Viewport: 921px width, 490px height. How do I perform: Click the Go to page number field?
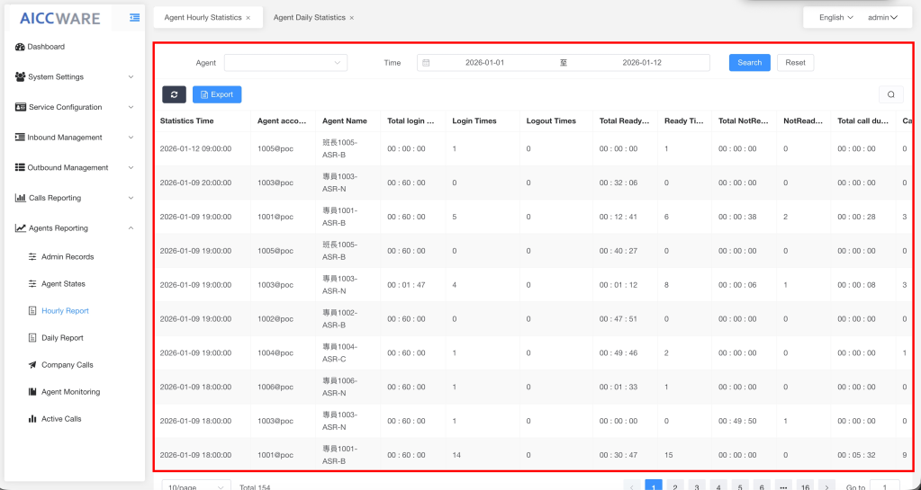(x=884, y=486)
